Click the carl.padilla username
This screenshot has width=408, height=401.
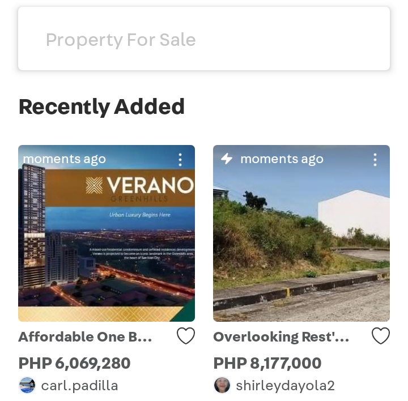click(80, 385)
